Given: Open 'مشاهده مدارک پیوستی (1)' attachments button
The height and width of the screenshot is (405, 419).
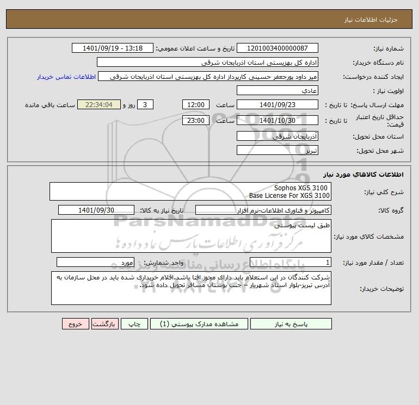Looking at the screenshot, I should click(199, 324).
